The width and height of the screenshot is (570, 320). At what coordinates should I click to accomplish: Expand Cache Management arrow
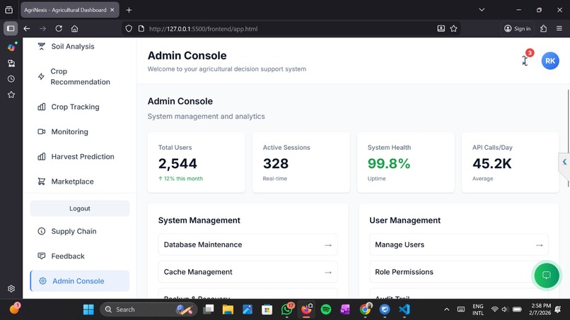[x=328, y=273]
